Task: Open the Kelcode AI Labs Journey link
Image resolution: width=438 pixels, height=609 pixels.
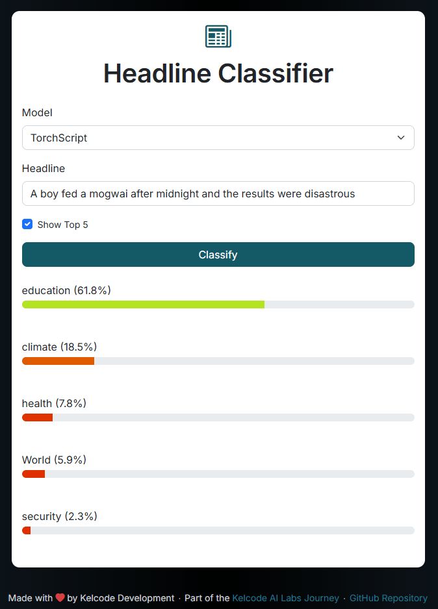Action: [286, 598]
